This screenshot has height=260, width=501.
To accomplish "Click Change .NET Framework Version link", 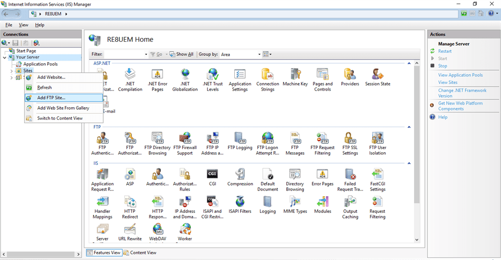I will tap(462, 93).
